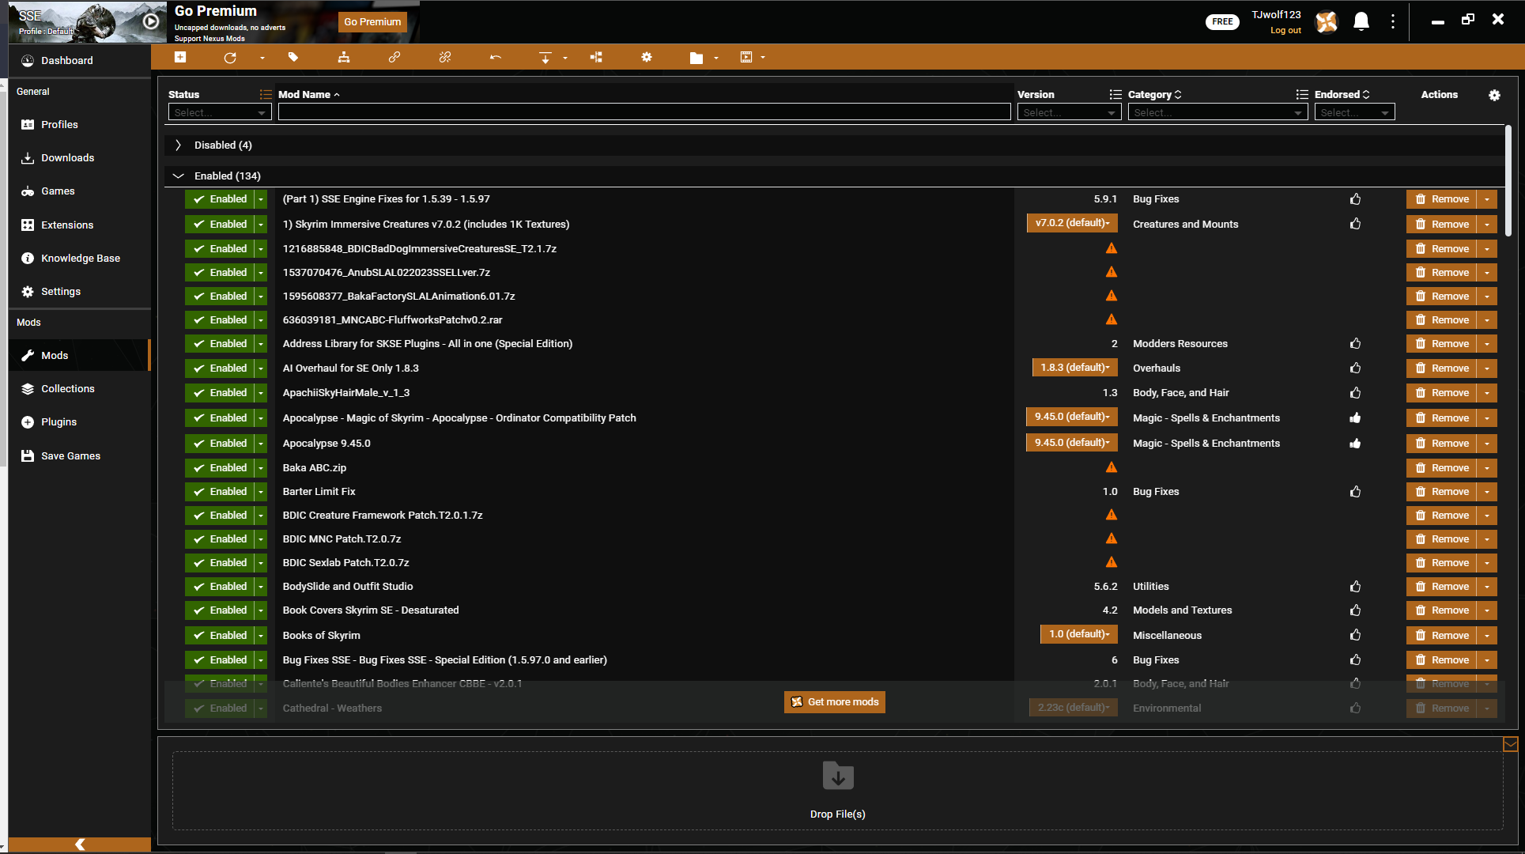Toggle Enabled state of BodySlide and Outfit Studio

click(x=219, y=587)
